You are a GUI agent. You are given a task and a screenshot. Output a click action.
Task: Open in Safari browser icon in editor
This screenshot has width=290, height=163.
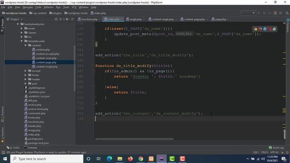[x=265, y=29]
